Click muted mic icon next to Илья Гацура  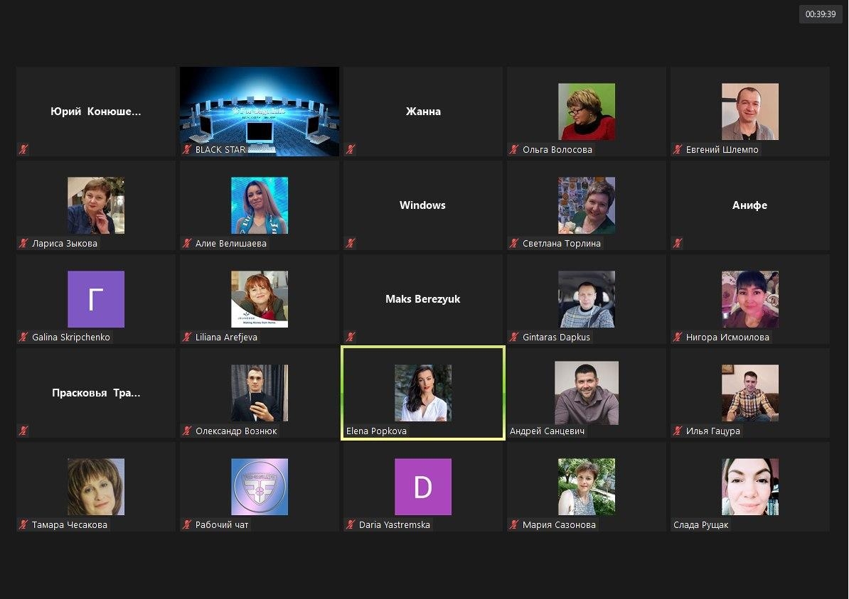678,431
